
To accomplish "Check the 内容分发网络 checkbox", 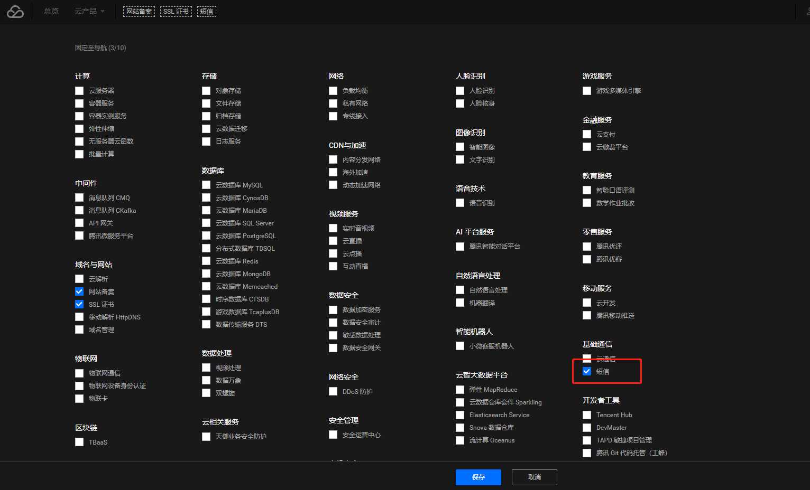I will [x=333, y=159].
